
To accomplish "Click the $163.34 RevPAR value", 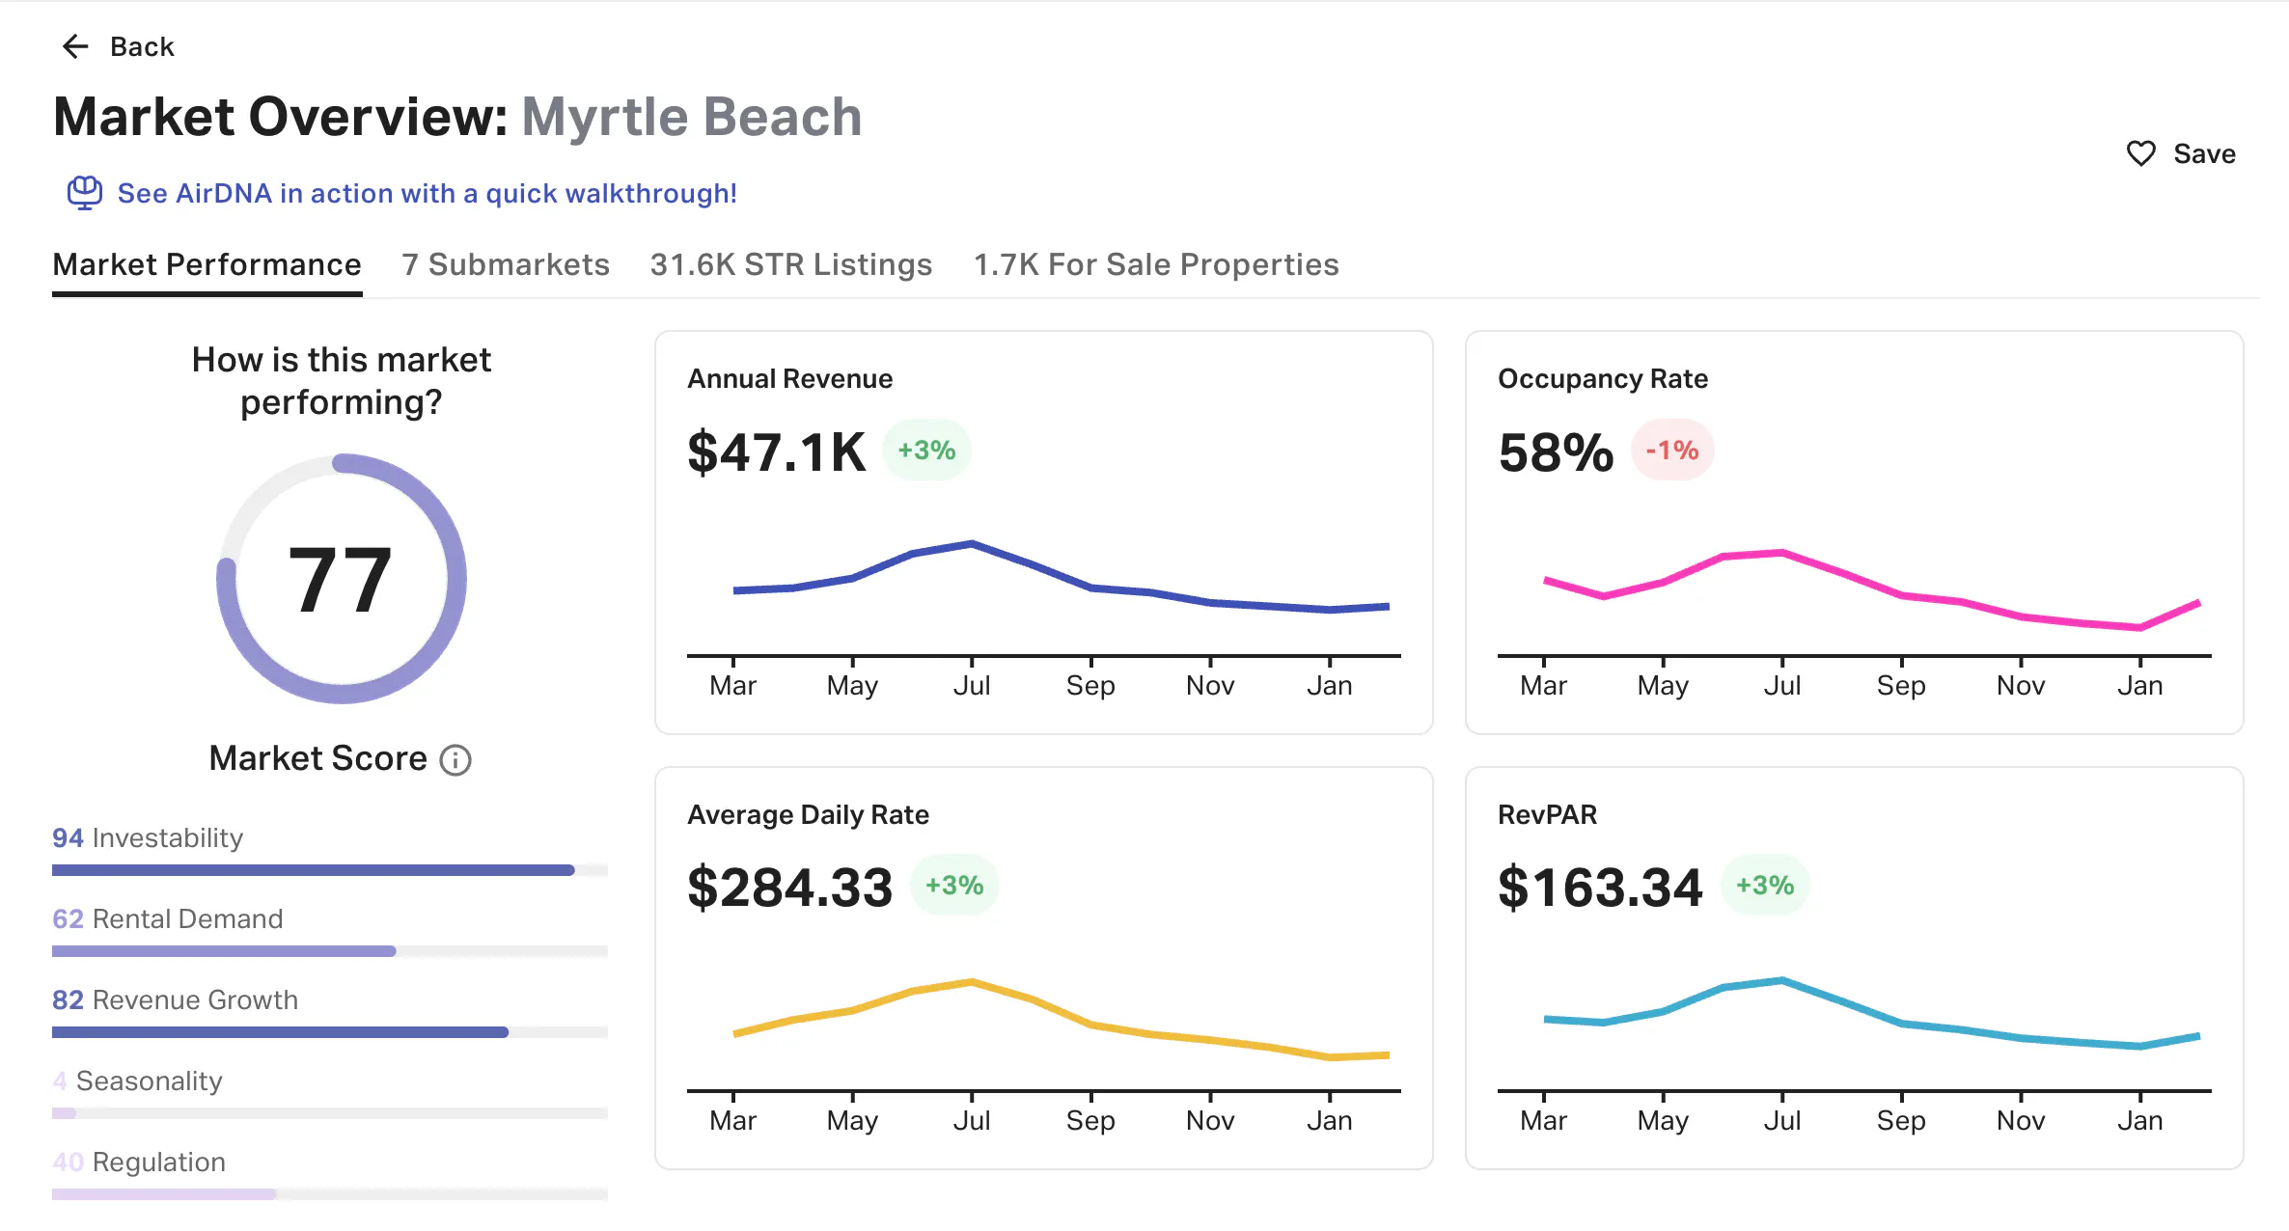I will [x=1600, y=887].
